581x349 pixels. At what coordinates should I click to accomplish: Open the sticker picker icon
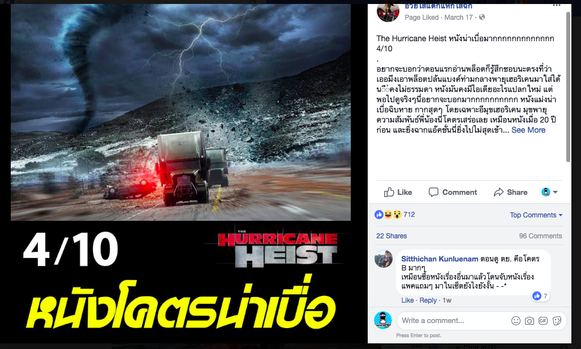557,321
